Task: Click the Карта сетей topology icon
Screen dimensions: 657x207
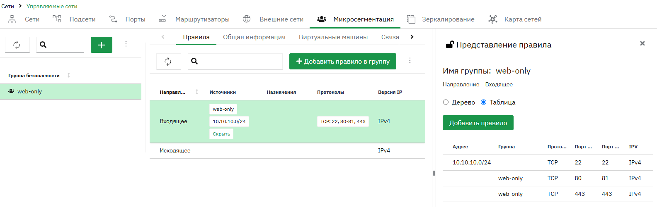Action: 493,19
